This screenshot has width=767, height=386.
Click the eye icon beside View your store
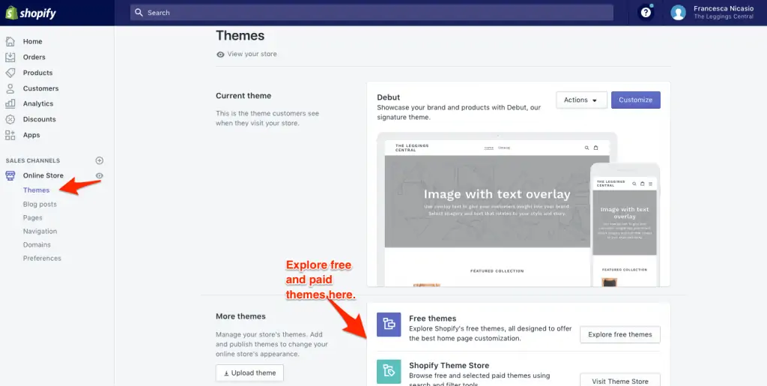coord(221,54)
